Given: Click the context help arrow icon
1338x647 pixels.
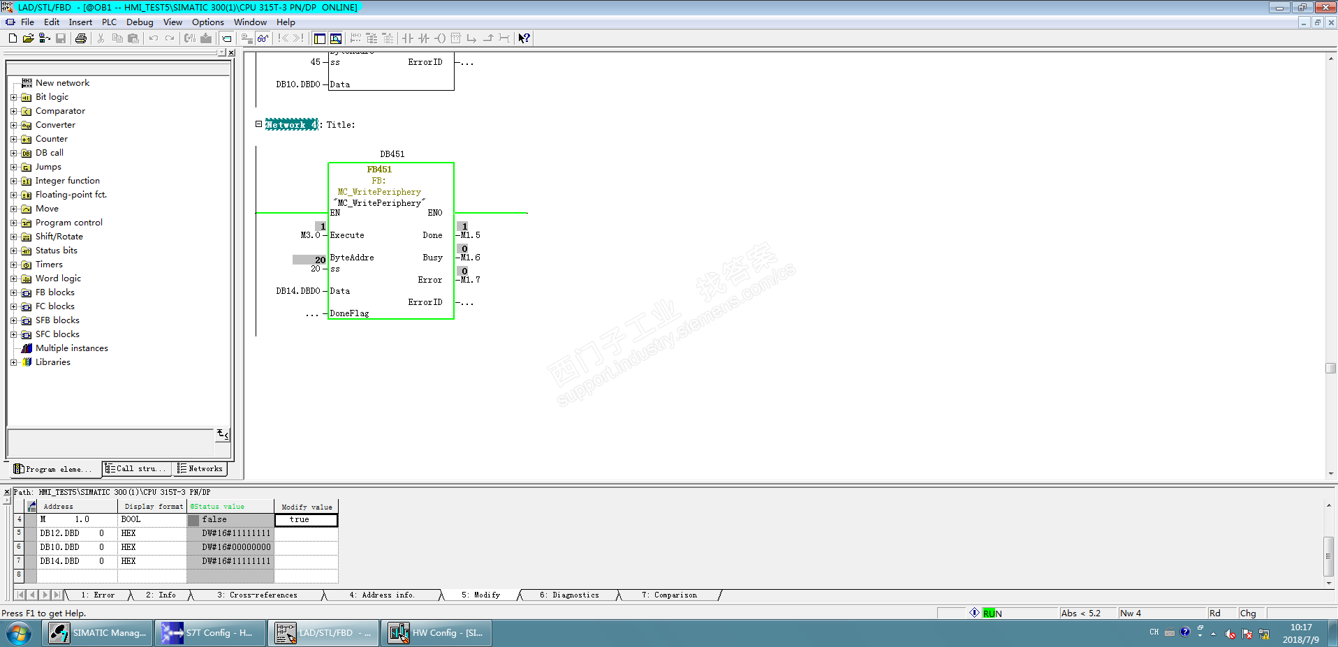Looking at the screenshot, I should click(524, 38).
